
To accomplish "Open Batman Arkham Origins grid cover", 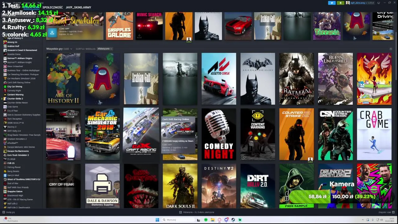I will point(258,79).
